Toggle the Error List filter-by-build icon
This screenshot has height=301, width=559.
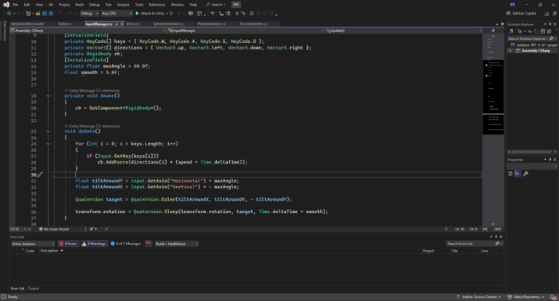tap(148, 244)
